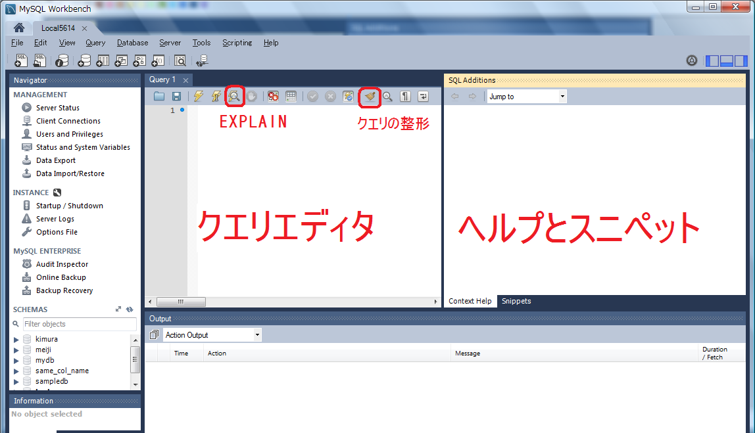Image resolution: width=755 pixels, height=433 pixels.
Task: Open Users and Privileges
Action: [69, 134]
